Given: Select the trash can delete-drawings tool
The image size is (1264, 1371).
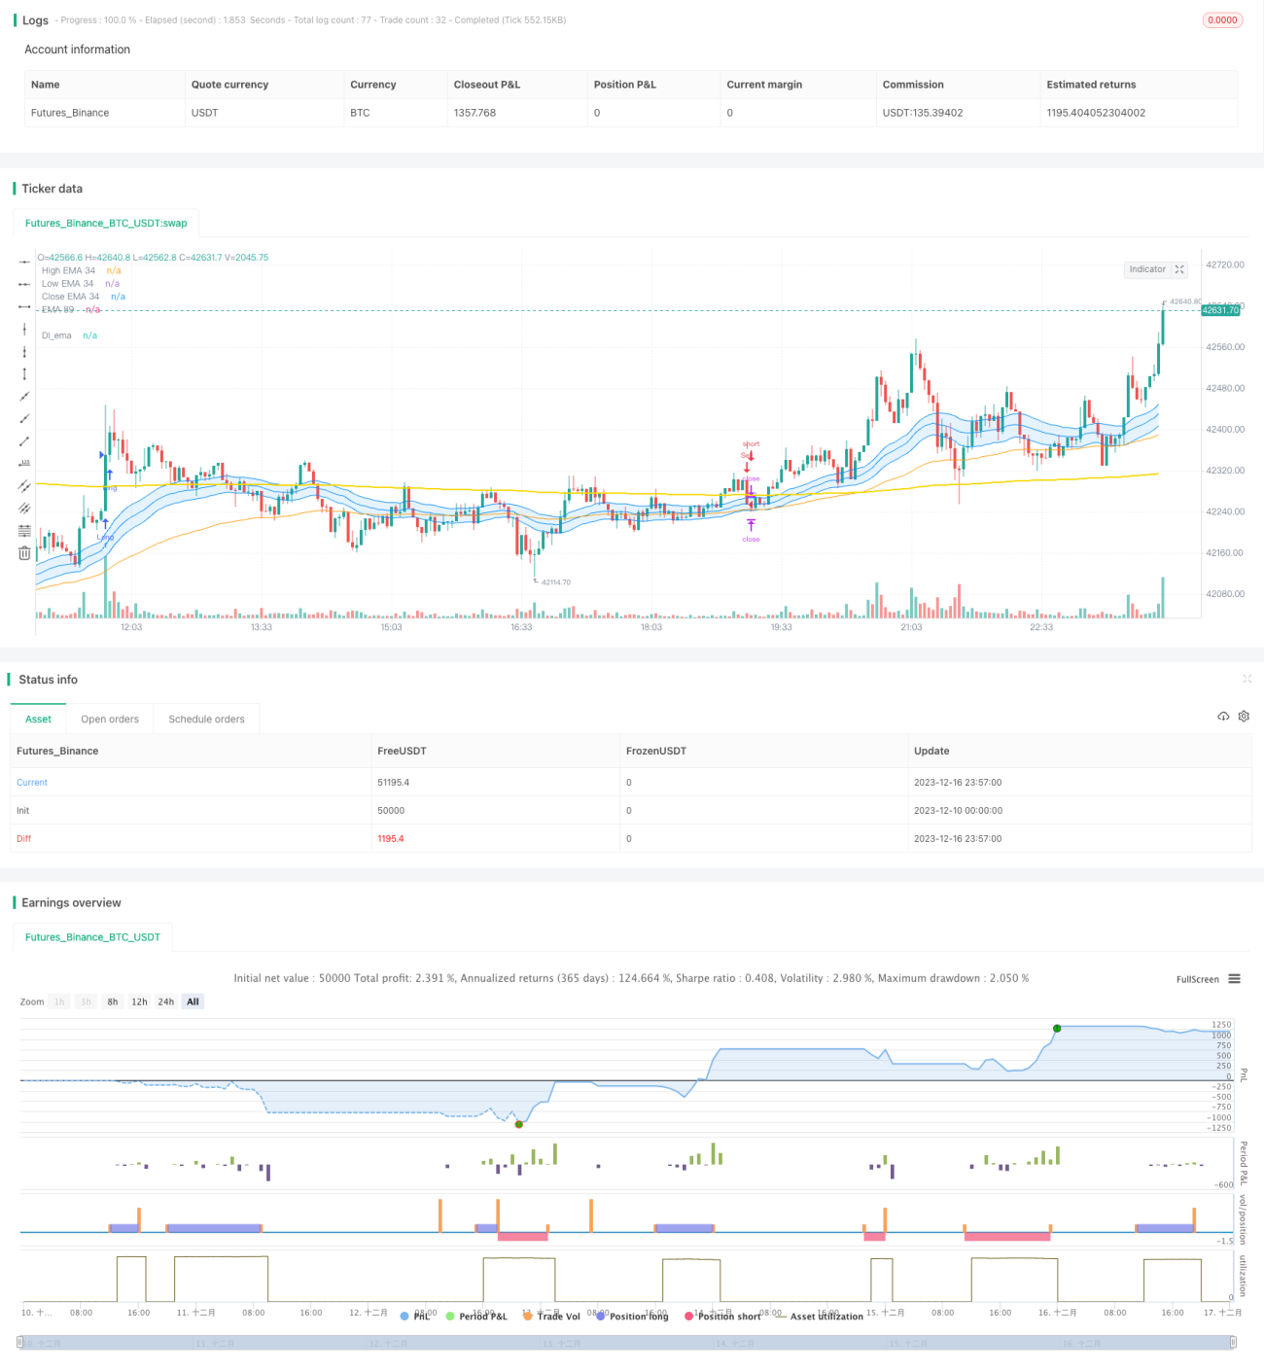Looking at the screenshot, I should (24, 553).
